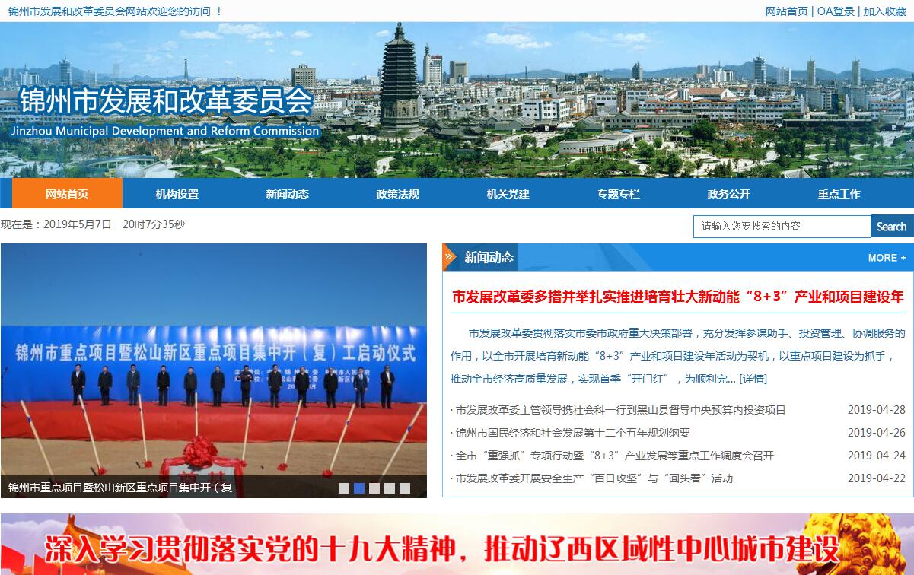Select 专题专栏 in the navigation bar

click(618, 194)
